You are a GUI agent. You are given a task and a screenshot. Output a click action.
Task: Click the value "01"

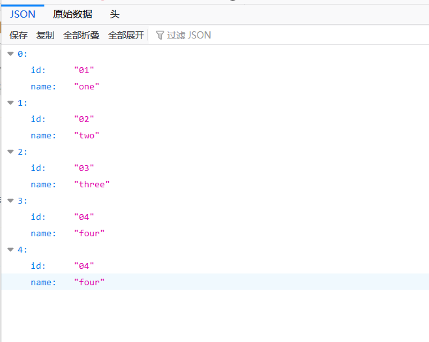(x=84, y=70)
